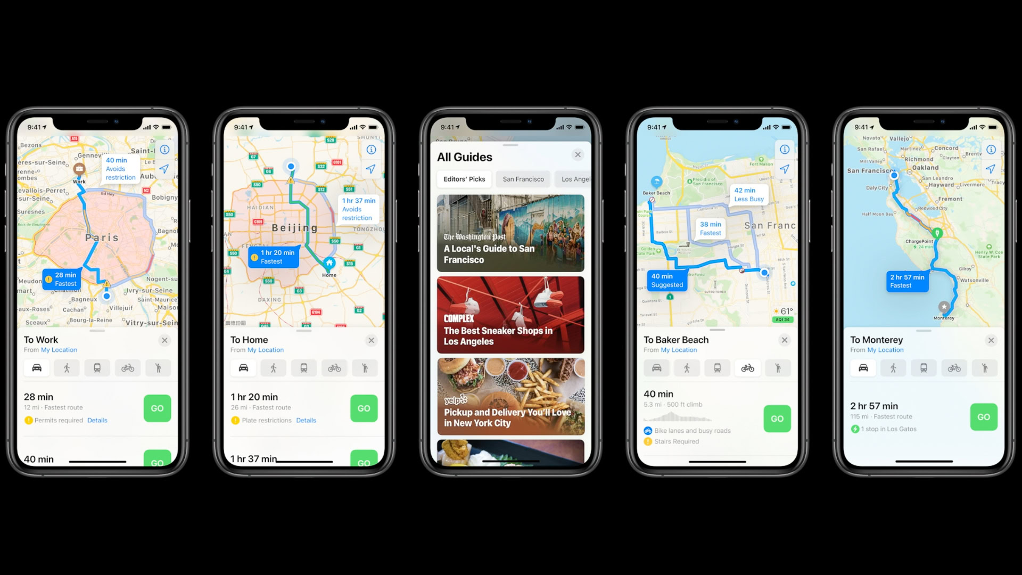The image size is (1022, 575).
Task: Tap the info circle icon on San Francisco map
Action: (785, 150)
